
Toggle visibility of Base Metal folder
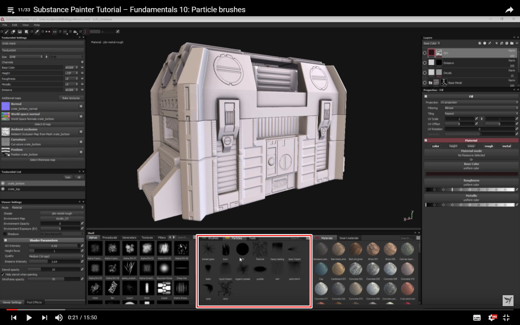[425, 82]
